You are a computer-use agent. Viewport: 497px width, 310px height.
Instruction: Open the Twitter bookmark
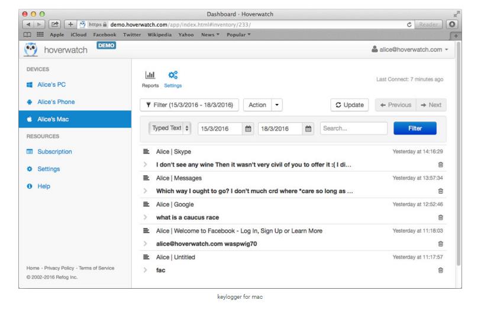(132, 34)
